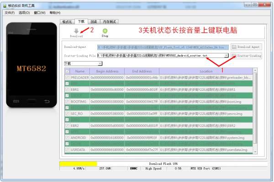Click the secro.img location cell
274x182 pixels.
[206, 114]
